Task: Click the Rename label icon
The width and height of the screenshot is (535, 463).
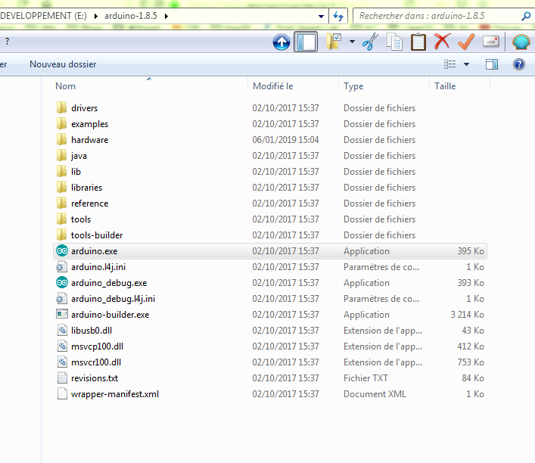Action: (490, 42)
